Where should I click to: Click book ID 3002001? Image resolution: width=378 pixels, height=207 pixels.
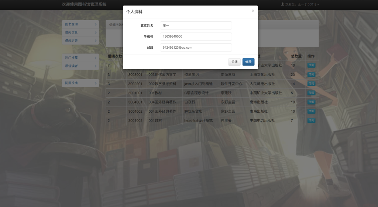[135, 84]
